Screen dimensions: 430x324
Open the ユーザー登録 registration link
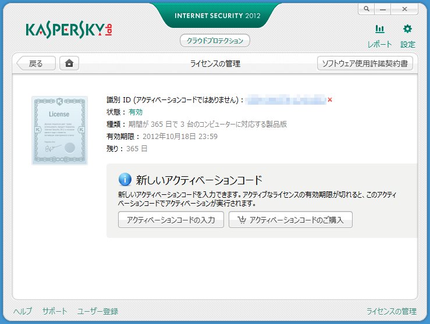pos(98,311)
